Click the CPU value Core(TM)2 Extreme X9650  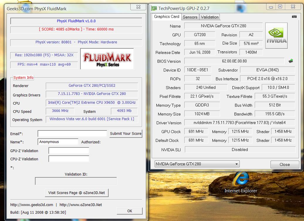(92, 103)
